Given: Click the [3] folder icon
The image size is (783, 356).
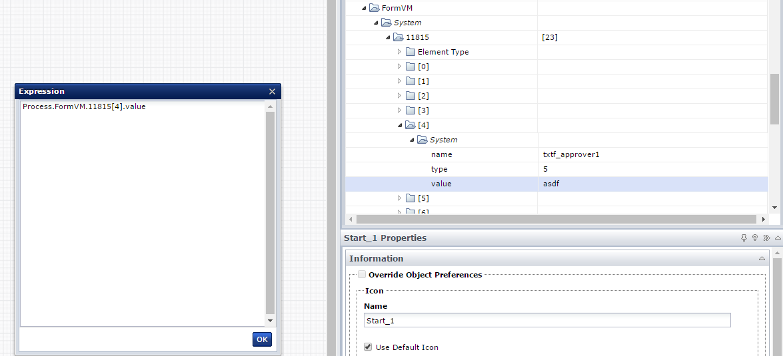Looking at the screenshot, I should 410,110.
